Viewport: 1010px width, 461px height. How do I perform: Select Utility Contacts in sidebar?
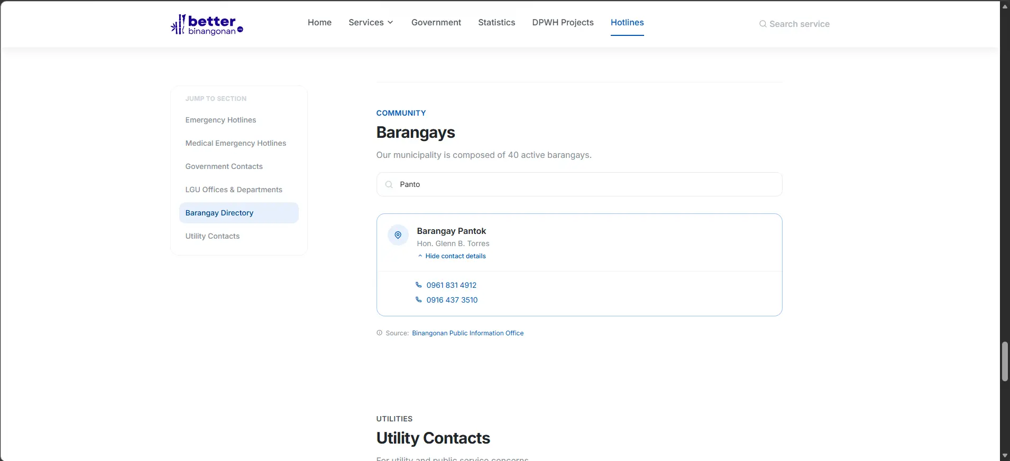(x=213, y=236)
